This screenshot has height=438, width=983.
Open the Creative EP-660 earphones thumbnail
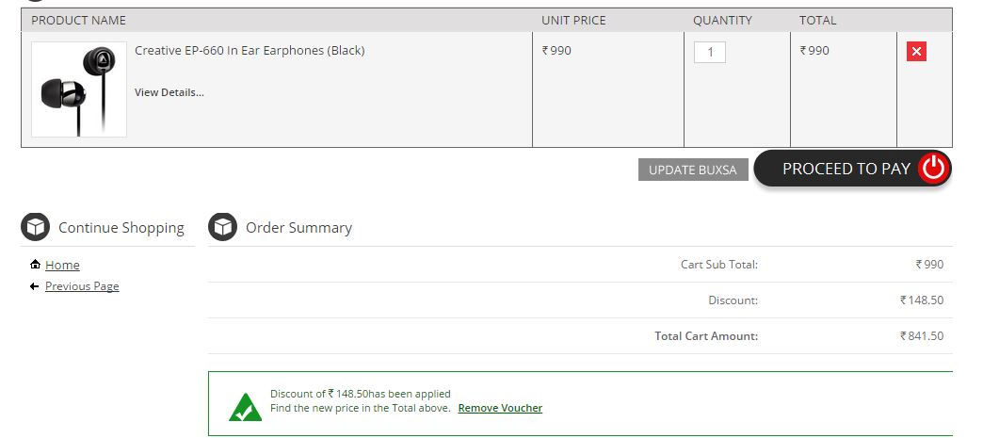pyautogui.click(x=79, y=89)
